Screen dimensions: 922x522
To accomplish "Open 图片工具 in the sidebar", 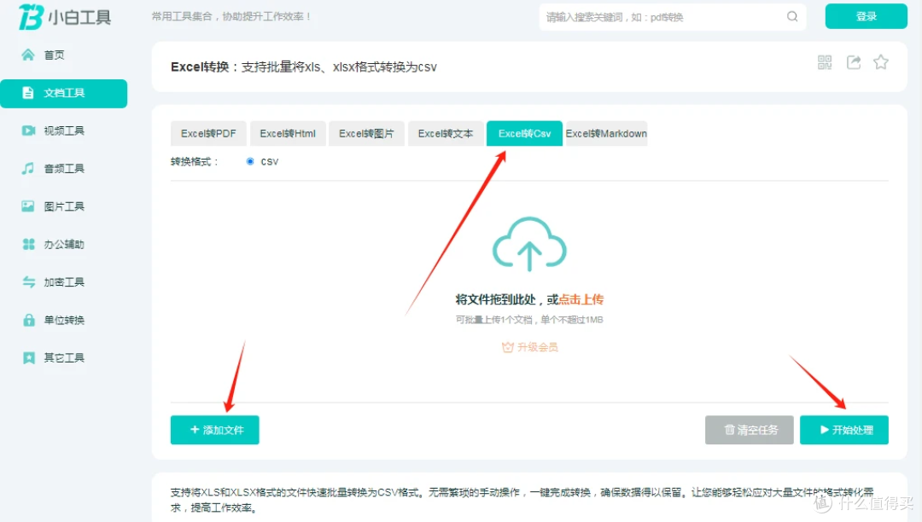I will [x=53, y=206].
